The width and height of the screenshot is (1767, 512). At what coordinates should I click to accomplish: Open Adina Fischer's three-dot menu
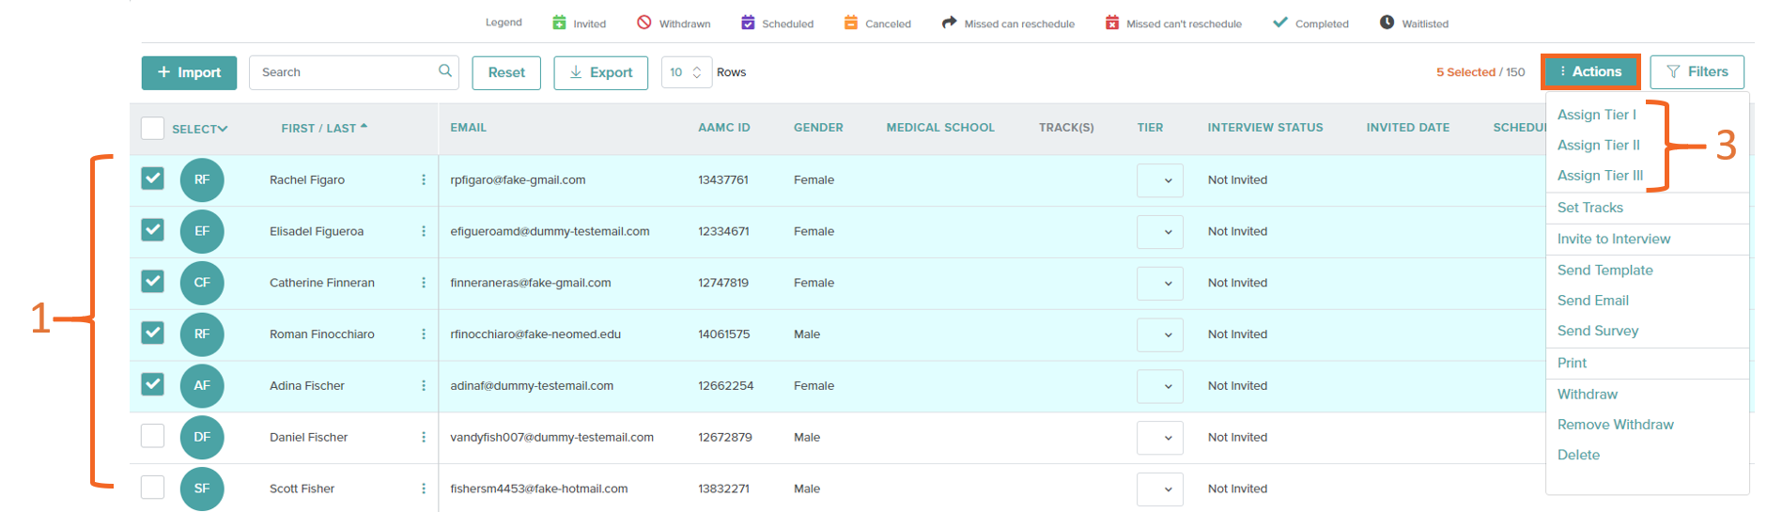424,386
